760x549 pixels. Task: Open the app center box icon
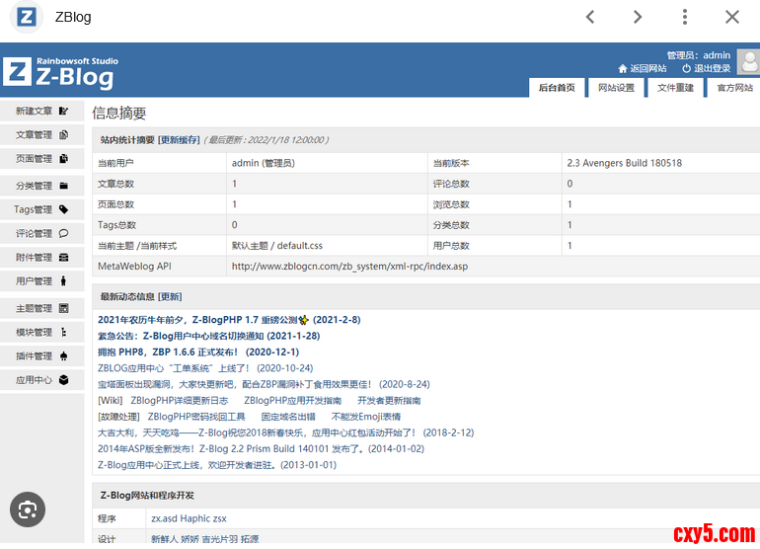64,379
